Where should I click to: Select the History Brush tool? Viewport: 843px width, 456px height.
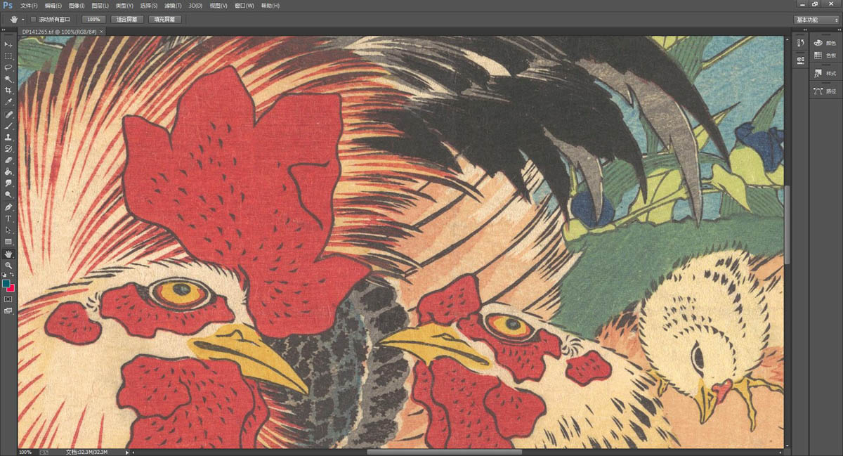click(8, 149)
